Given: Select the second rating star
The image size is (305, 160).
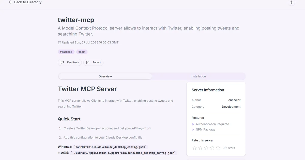Looking at the screenshot, I should [x=200, y=148].
